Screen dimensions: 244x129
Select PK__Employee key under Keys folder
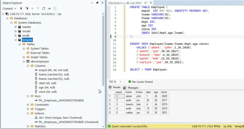(x=61, y=101)
